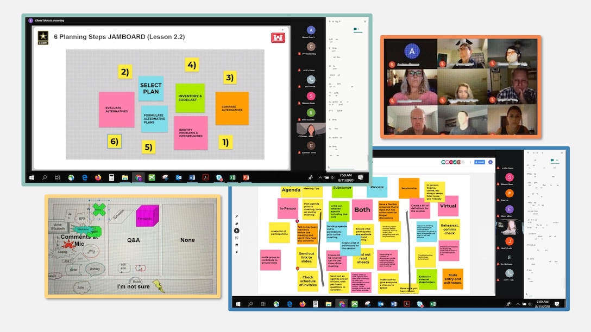The width and height of the screenshot is (591, 332).
Task: Choose the Add image tool in Jamboard toolbar
Action: (237, 245)
